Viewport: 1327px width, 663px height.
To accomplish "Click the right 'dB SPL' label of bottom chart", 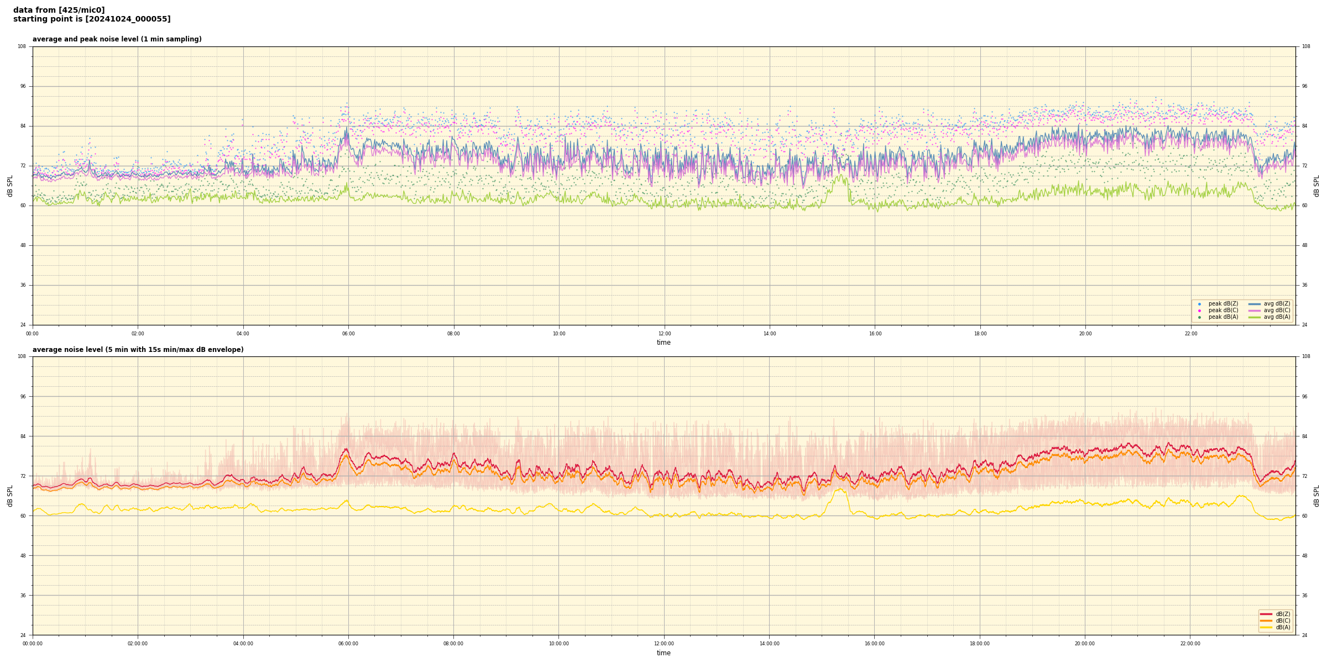I will click(x=1316, y=496).
